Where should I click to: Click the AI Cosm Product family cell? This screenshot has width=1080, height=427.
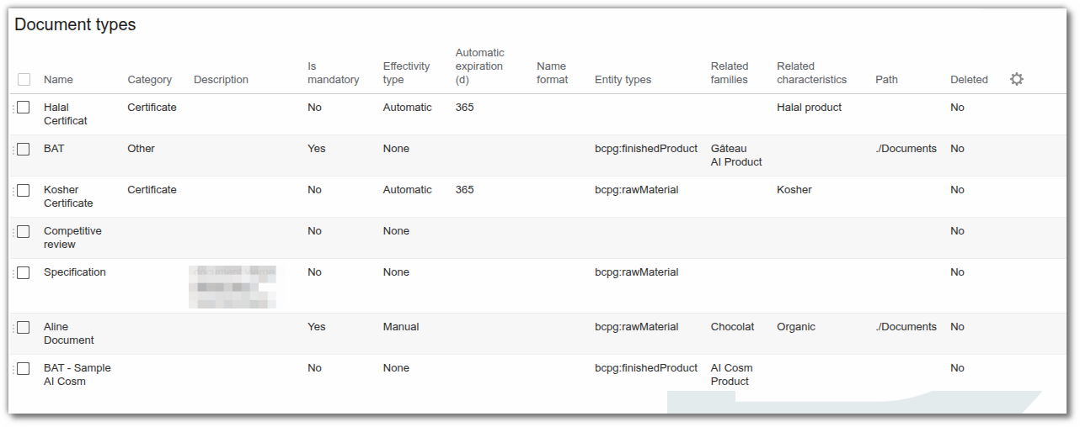coord(732,375)
